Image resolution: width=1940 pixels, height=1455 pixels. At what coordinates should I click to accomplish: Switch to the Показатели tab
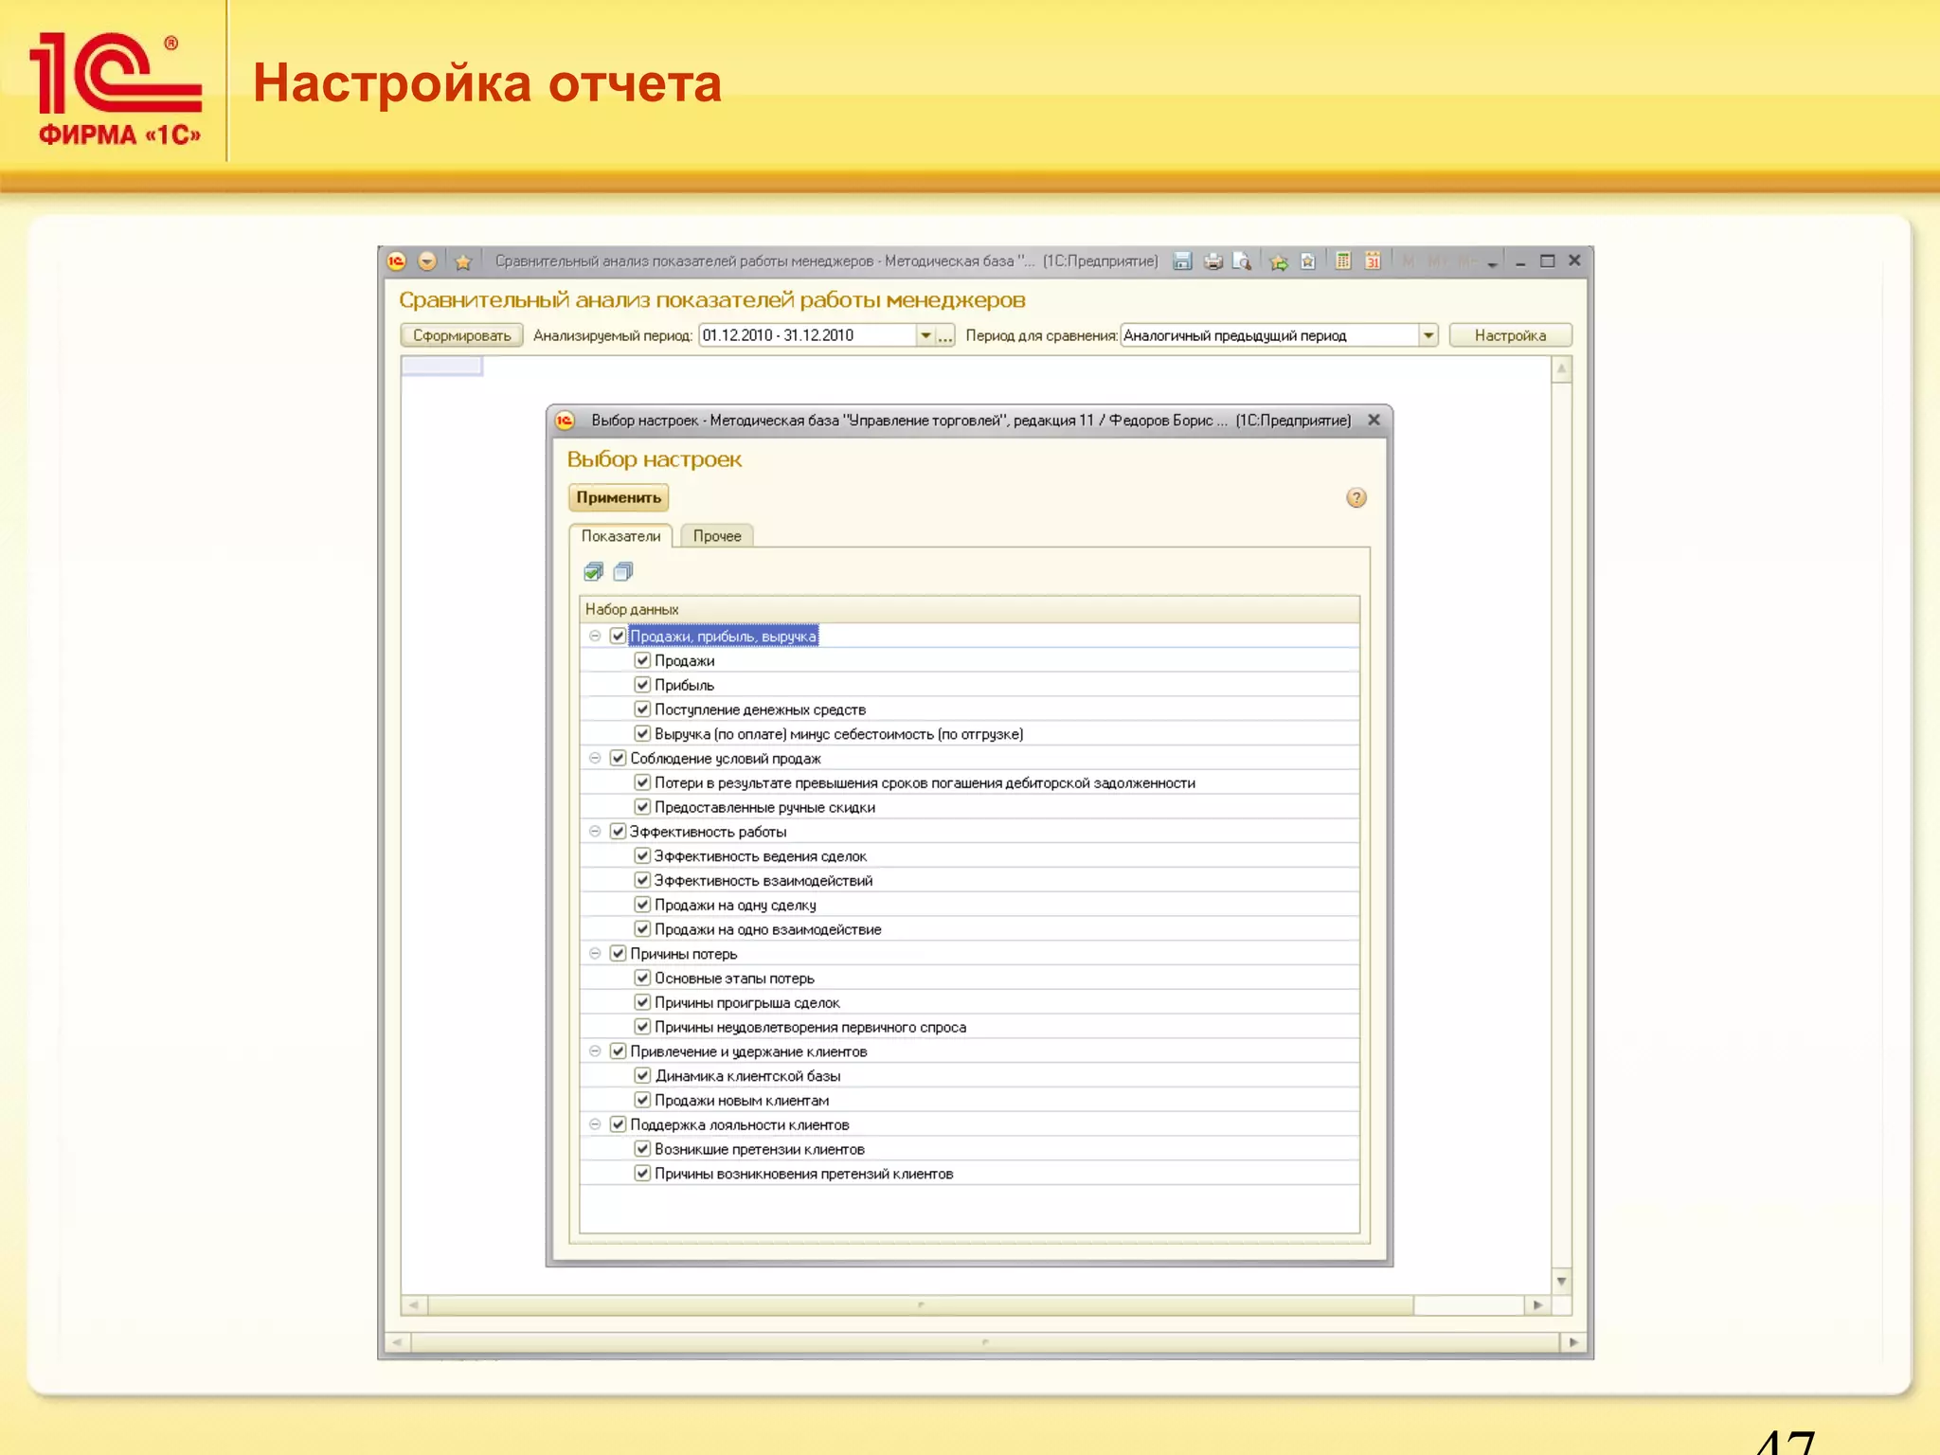[620, 536]
